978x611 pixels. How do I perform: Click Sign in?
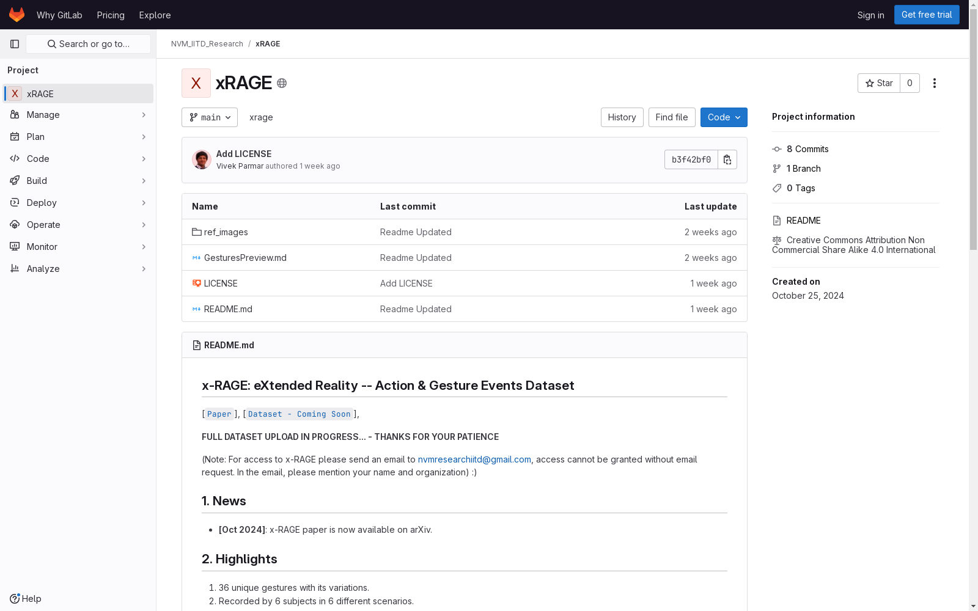tap(870, 15)
